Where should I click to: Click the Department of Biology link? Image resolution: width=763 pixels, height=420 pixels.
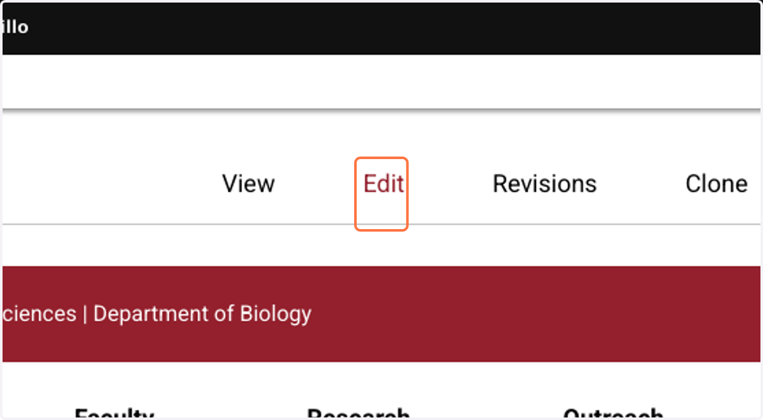point(202,314)
